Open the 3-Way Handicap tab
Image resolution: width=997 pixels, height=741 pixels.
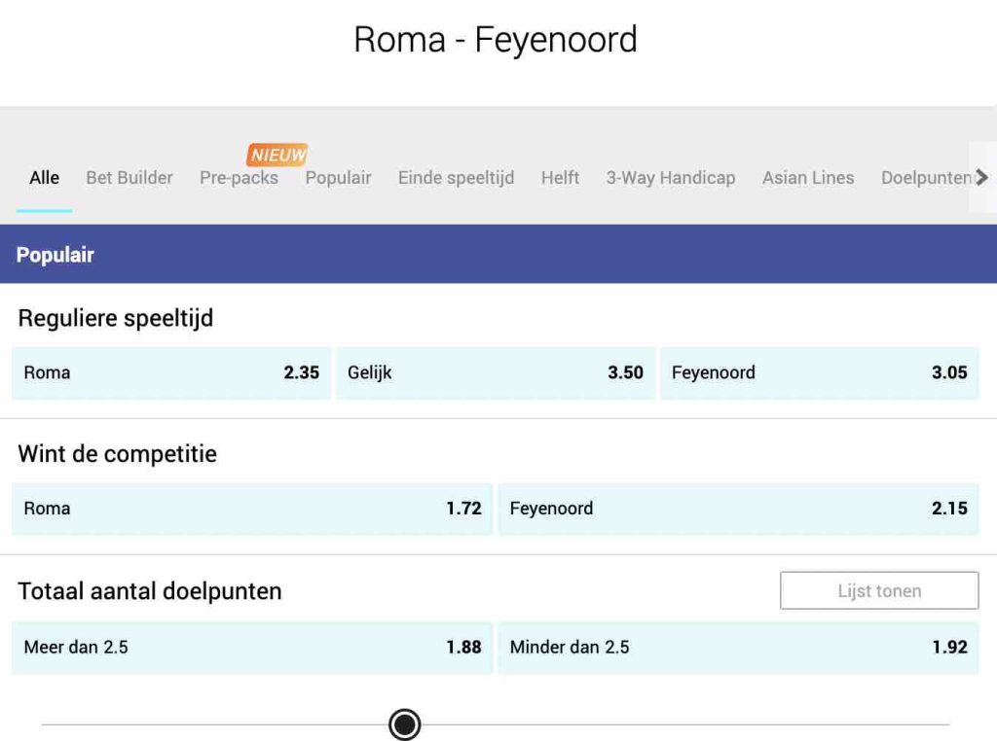click(671, 178)
